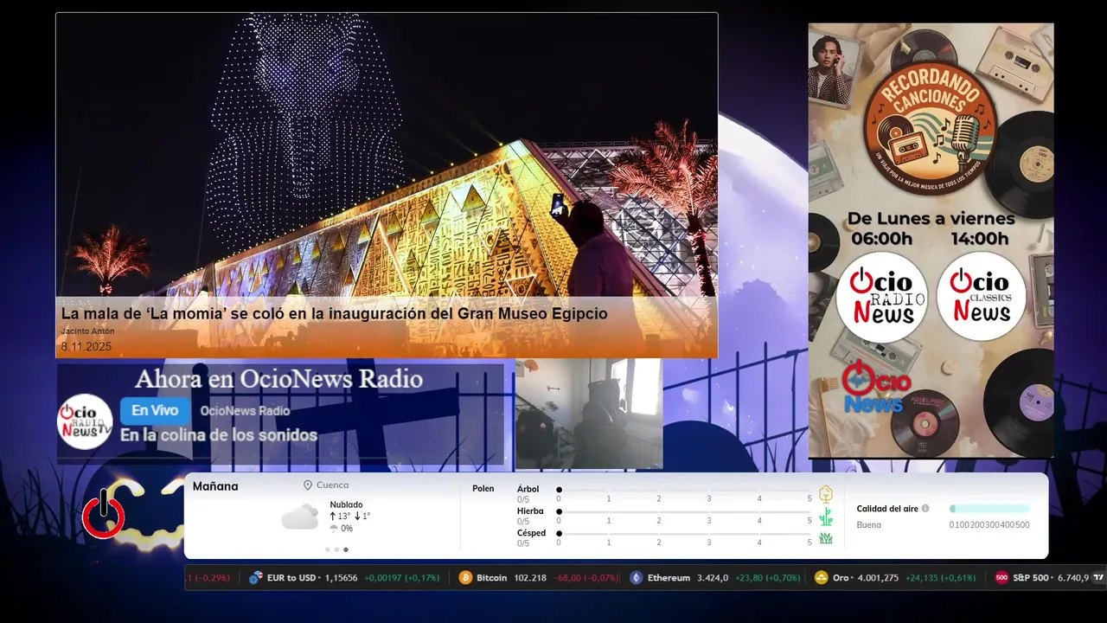Open the Ethereum diamond icon in ticker

(x=637, y=578)
